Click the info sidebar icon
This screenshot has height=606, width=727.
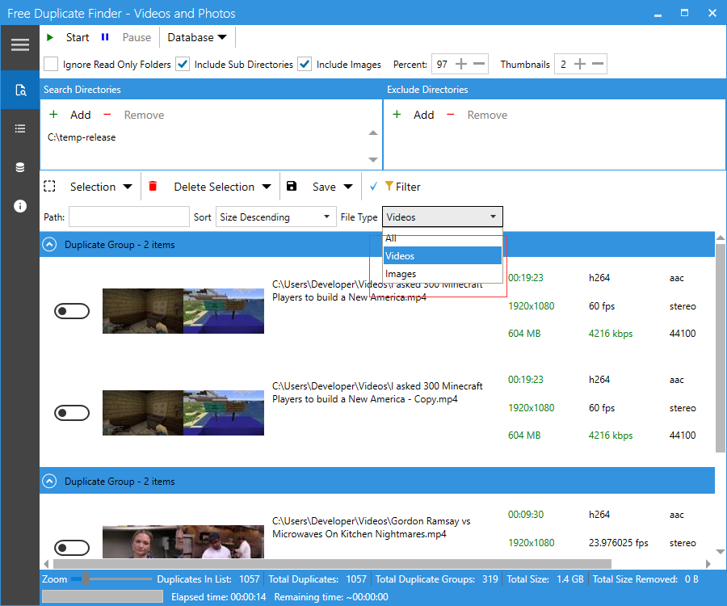(20, 206)
